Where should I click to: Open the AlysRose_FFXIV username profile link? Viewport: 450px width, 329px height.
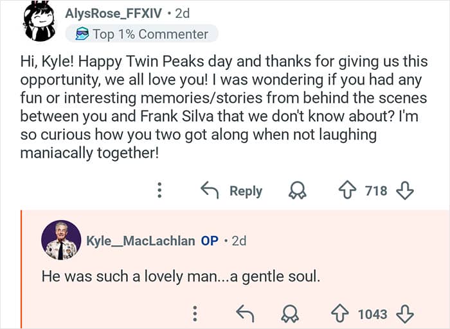[x=114, y=13]
